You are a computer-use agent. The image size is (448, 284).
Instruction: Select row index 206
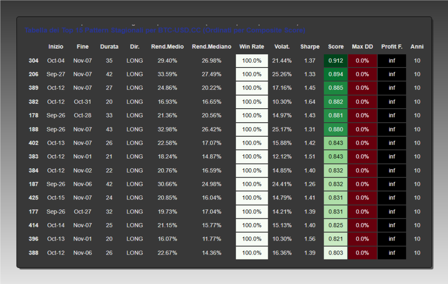pyautogui.click(x=33, y=74)
